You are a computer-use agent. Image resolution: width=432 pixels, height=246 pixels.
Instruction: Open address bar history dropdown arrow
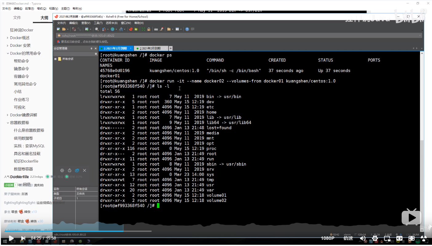(420, 35)
